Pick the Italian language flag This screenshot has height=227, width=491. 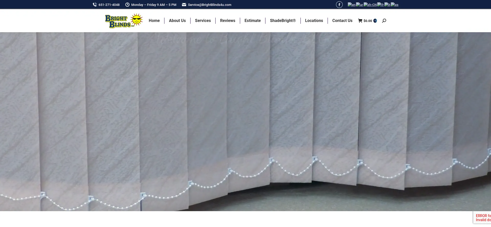tap(387, 5)
